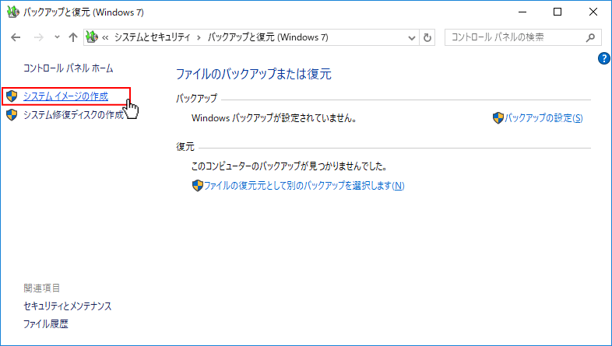The width and height of the screenshot is (612, 346).
Task: Click the shield icon beside ファイルの復元元 link
Action: click(x=198, y=186)
